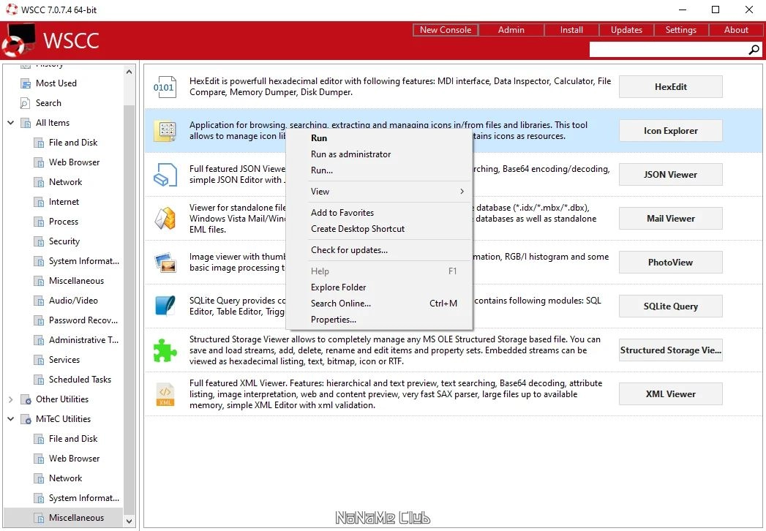Select Web Browser under MiTeC Utilities
The image size is (766, 531).
74,459
